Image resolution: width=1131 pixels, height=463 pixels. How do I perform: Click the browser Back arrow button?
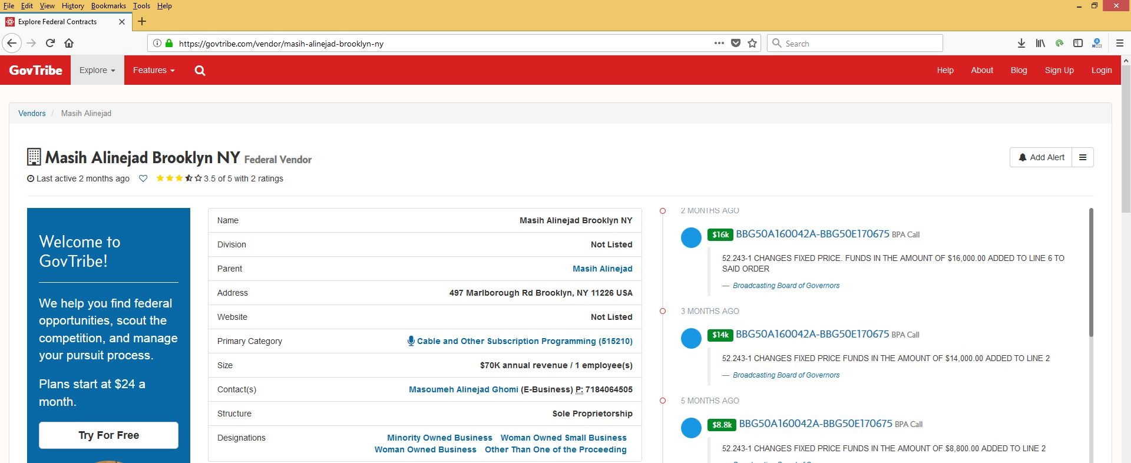point(12,43)
